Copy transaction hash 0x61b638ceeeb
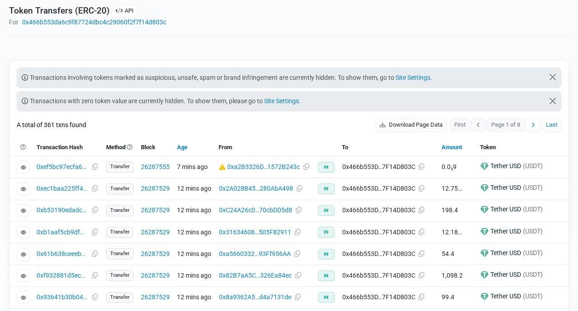Image resolution: width=578 pixels, height=311 pixels. 95,254
